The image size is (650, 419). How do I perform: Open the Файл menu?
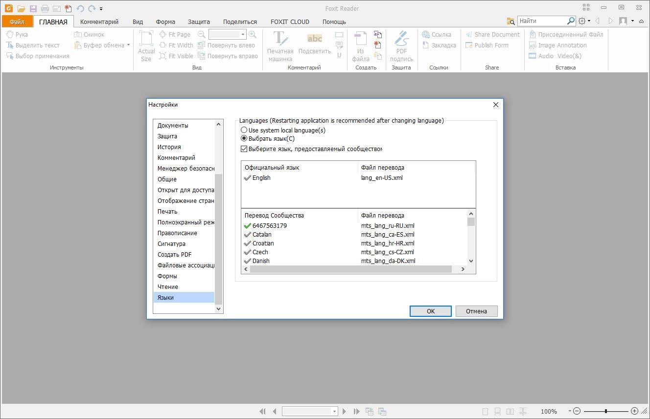17,22
